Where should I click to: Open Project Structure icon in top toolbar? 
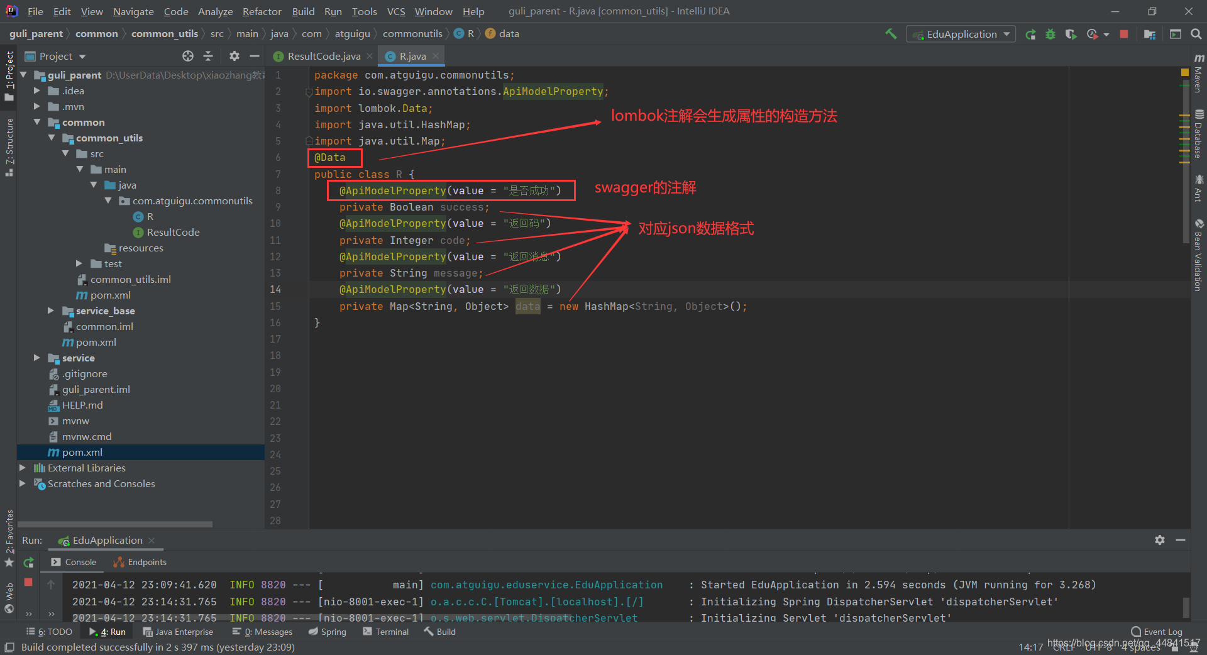pyautogui.click(x=1150, y=34)
